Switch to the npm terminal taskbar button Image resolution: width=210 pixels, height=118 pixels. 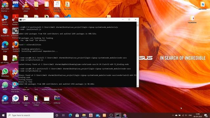tap(118, 115)
